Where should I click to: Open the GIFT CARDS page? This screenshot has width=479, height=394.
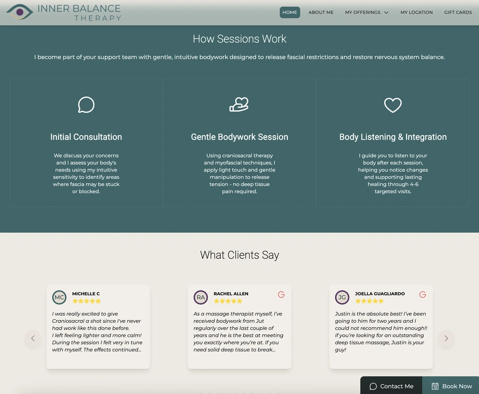tap(458, 12)
